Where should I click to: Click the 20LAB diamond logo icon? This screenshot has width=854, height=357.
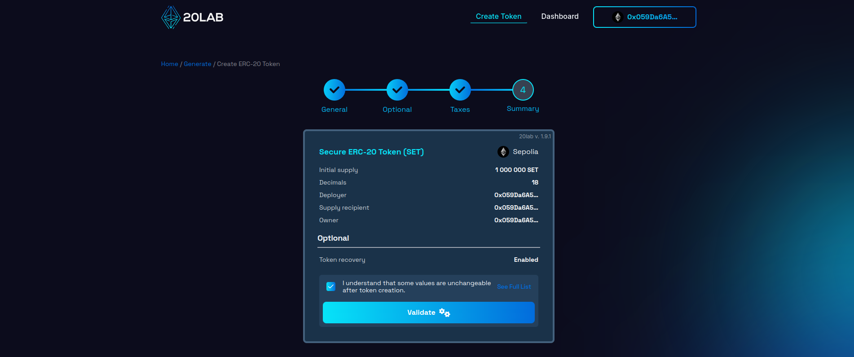click(171, 17)
